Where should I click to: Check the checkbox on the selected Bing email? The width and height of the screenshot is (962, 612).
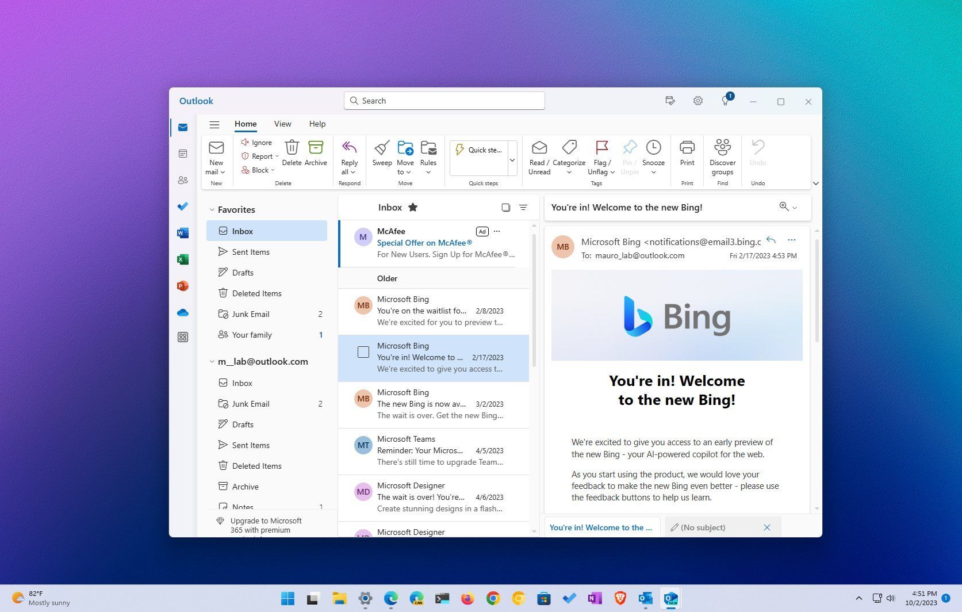tap(363, 351)
